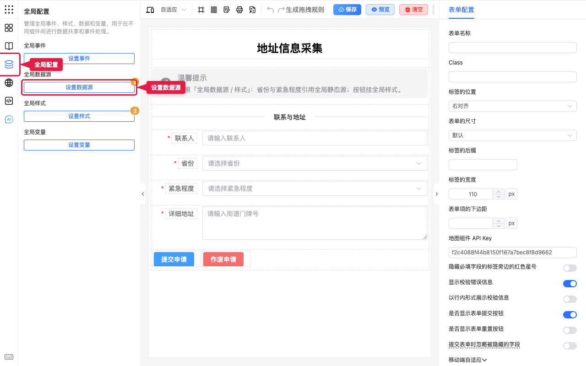Turn off 是否显示表单提交按钮 switch
The width and height of the screenshot is (586, 366).
570,315
